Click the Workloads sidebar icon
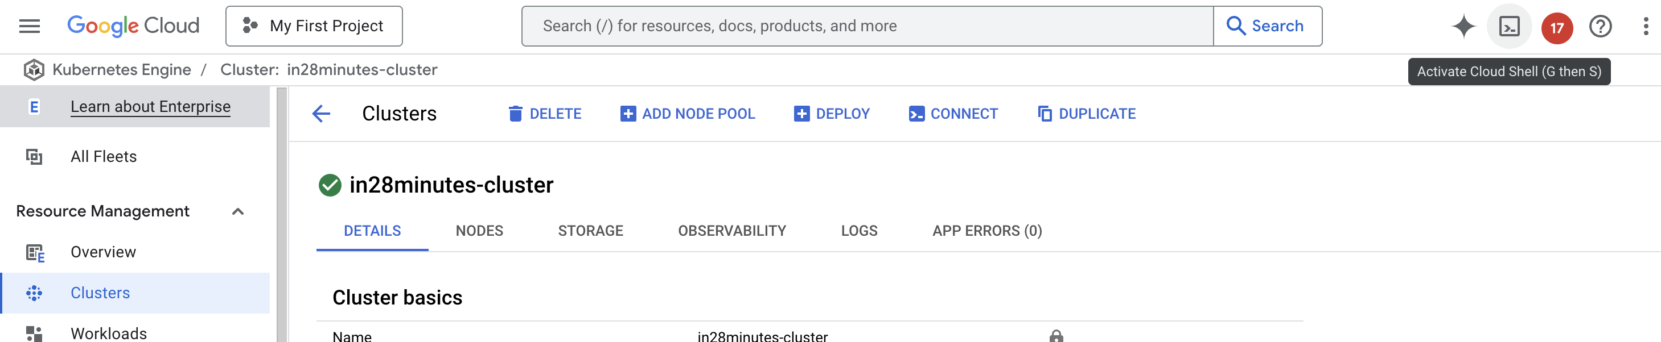Viewport: 1661px width, 342px height. [34, 333]
